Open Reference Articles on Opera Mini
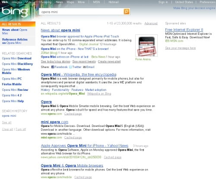216x179 pixels. pos(15,41)
